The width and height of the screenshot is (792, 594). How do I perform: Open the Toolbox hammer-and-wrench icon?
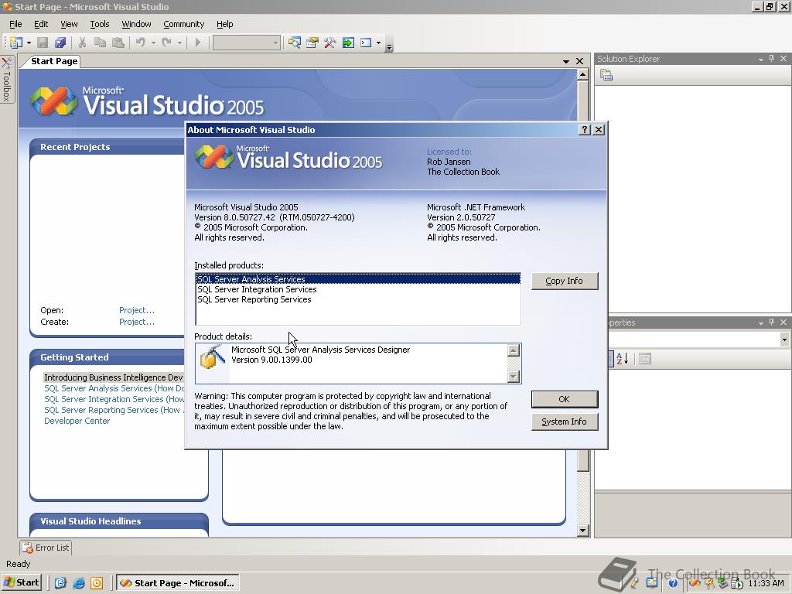pyautogui.click(x=329, y=43)
